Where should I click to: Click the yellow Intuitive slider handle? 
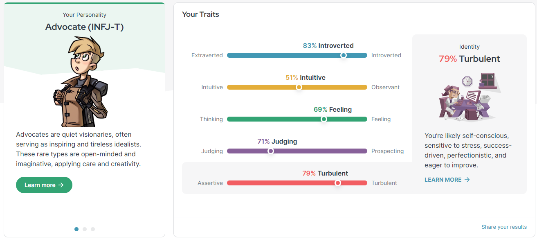[299, 87]
